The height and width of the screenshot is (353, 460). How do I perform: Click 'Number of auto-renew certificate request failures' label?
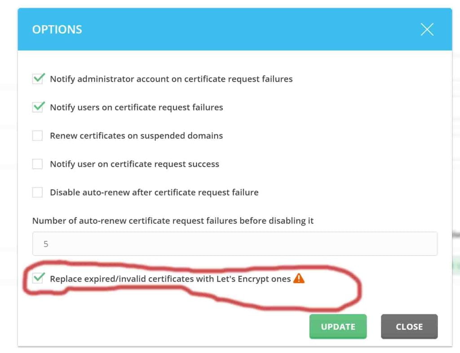pyautogui.click(x=173, y=221)
